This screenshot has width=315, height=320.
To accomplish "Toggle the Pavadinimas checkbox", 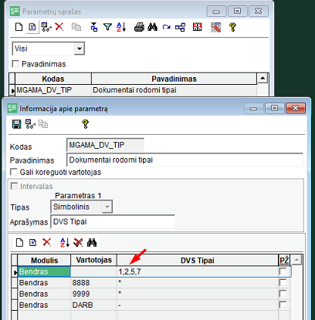I will (x=16, y=64).
